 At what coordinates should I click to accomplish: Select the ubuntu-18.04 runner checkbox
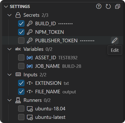tap(21, 109)
